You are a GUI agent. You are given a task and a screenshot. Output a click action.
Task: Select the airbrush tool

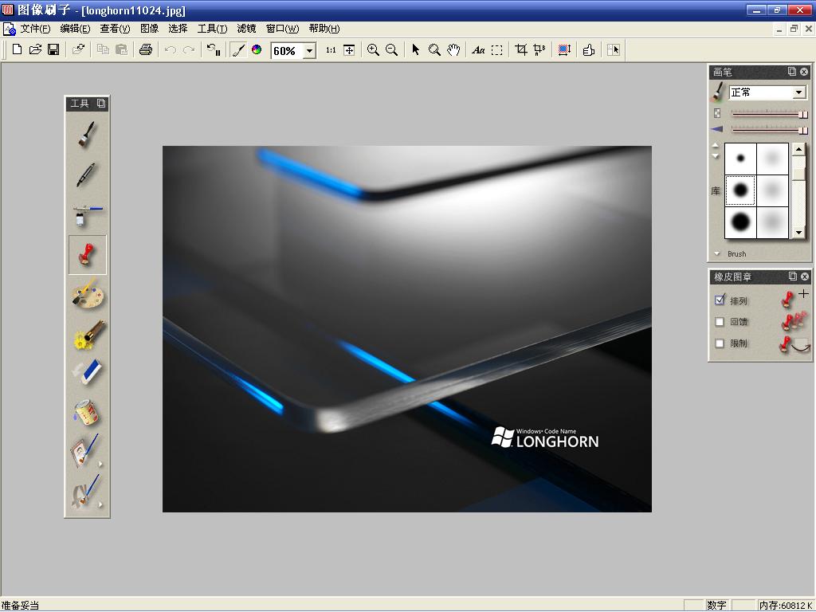[87, 214]
